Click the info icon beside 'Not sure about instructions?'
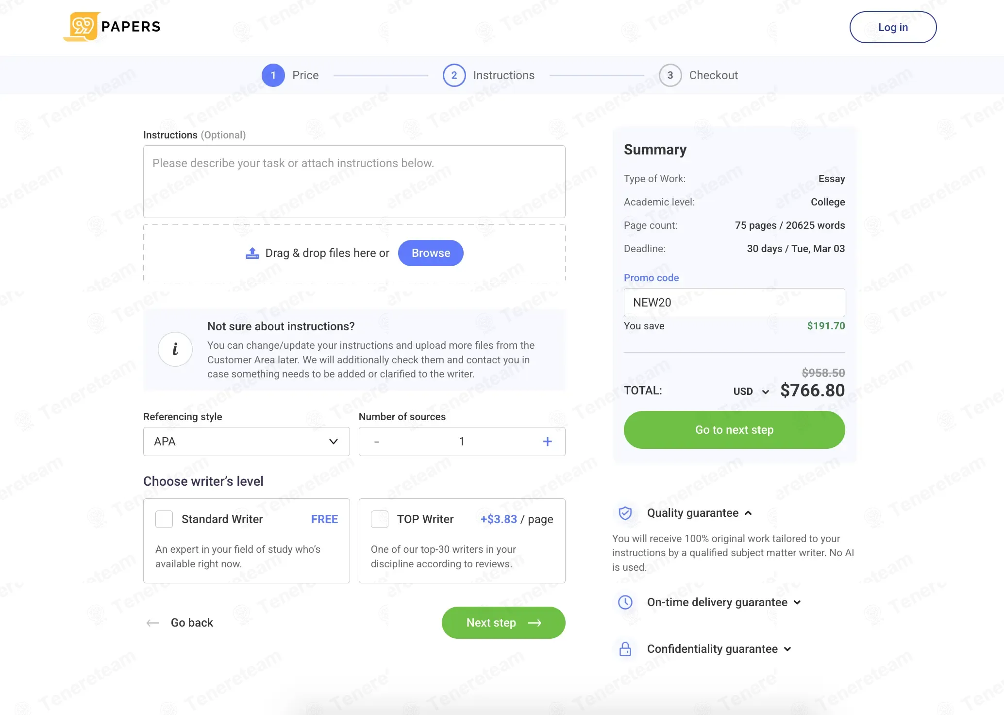Image resolution: width=1004 pixels, height=715 pixels. tap(175, 349)
